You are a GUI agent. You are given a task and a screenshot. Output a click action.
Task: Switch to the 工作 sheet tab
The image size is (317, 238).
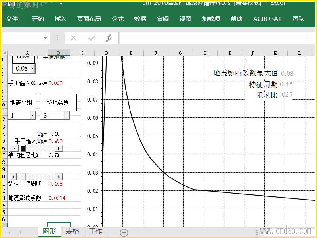(x=95, y=232)
